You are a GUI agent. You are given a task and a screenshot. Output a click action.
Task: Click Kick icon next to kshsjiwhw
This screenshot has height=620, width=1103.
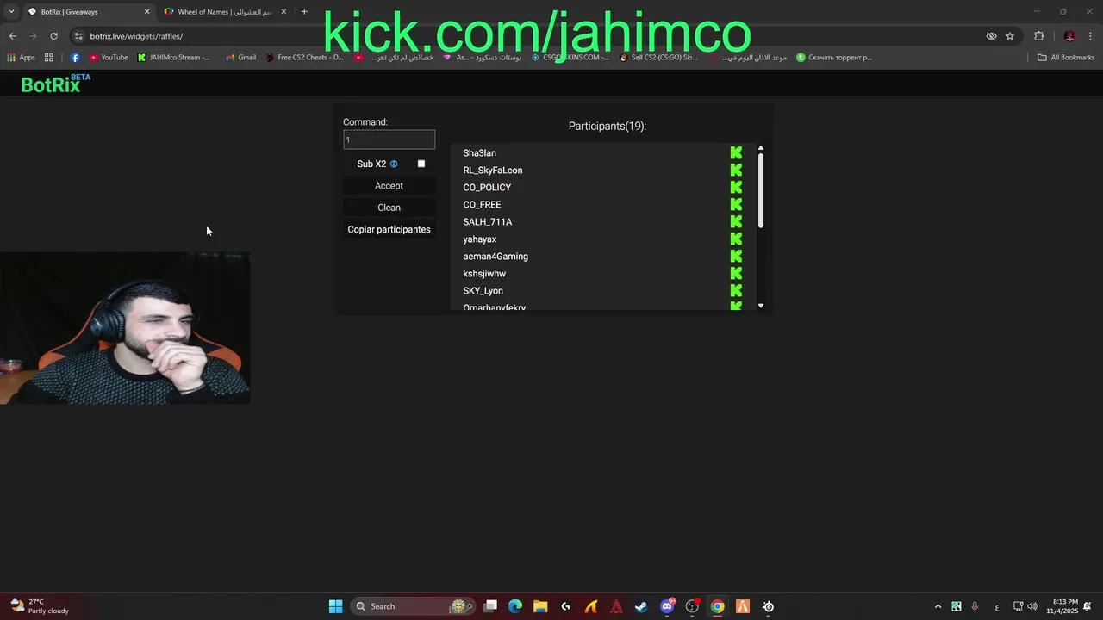pos(736,273)
